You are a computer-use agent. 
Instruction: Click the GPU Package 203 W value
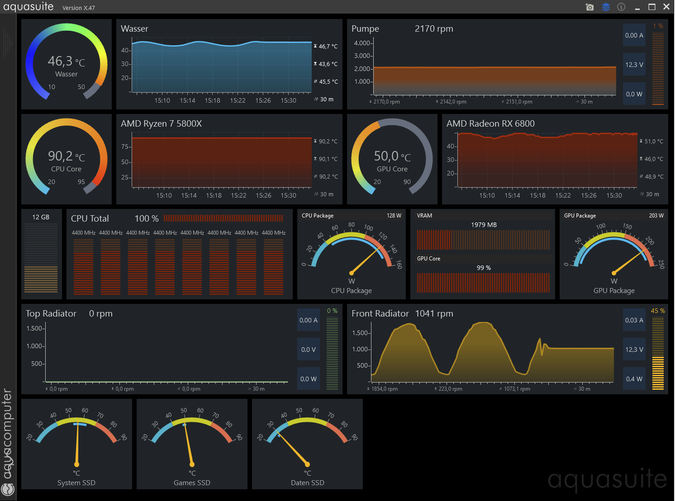point(656,216)
